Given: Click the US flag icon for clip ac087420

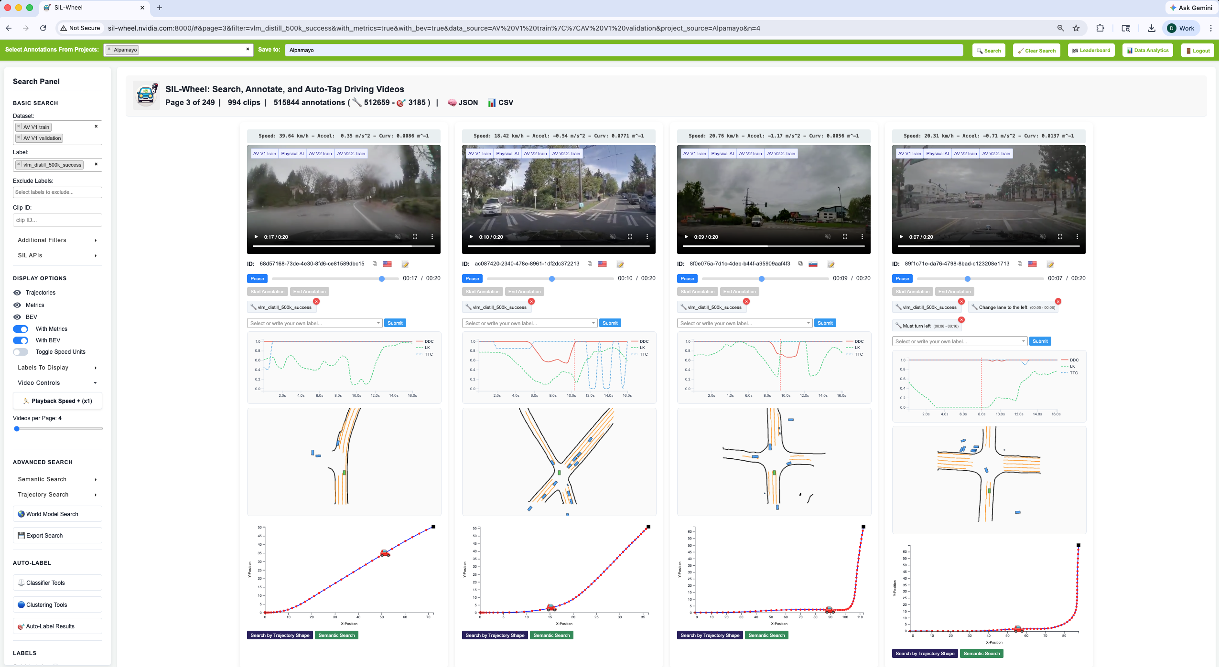Looking at the screenshot, I should click(602, 264).
